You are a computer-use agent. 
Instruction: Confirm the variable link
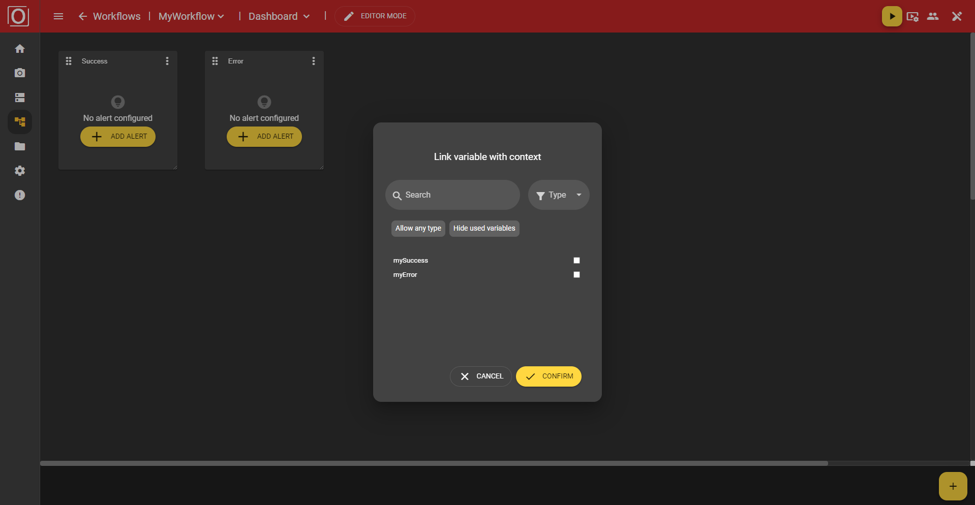click(x=549, y=376)
